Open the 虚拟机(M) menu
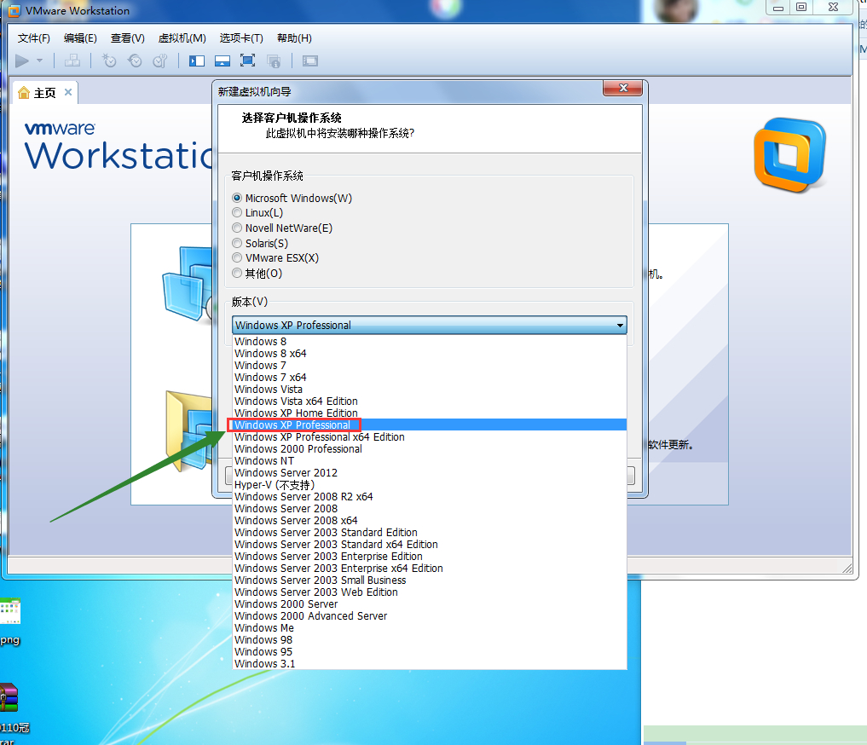This screenshot has height=745, width=867. tap(182, 38)
